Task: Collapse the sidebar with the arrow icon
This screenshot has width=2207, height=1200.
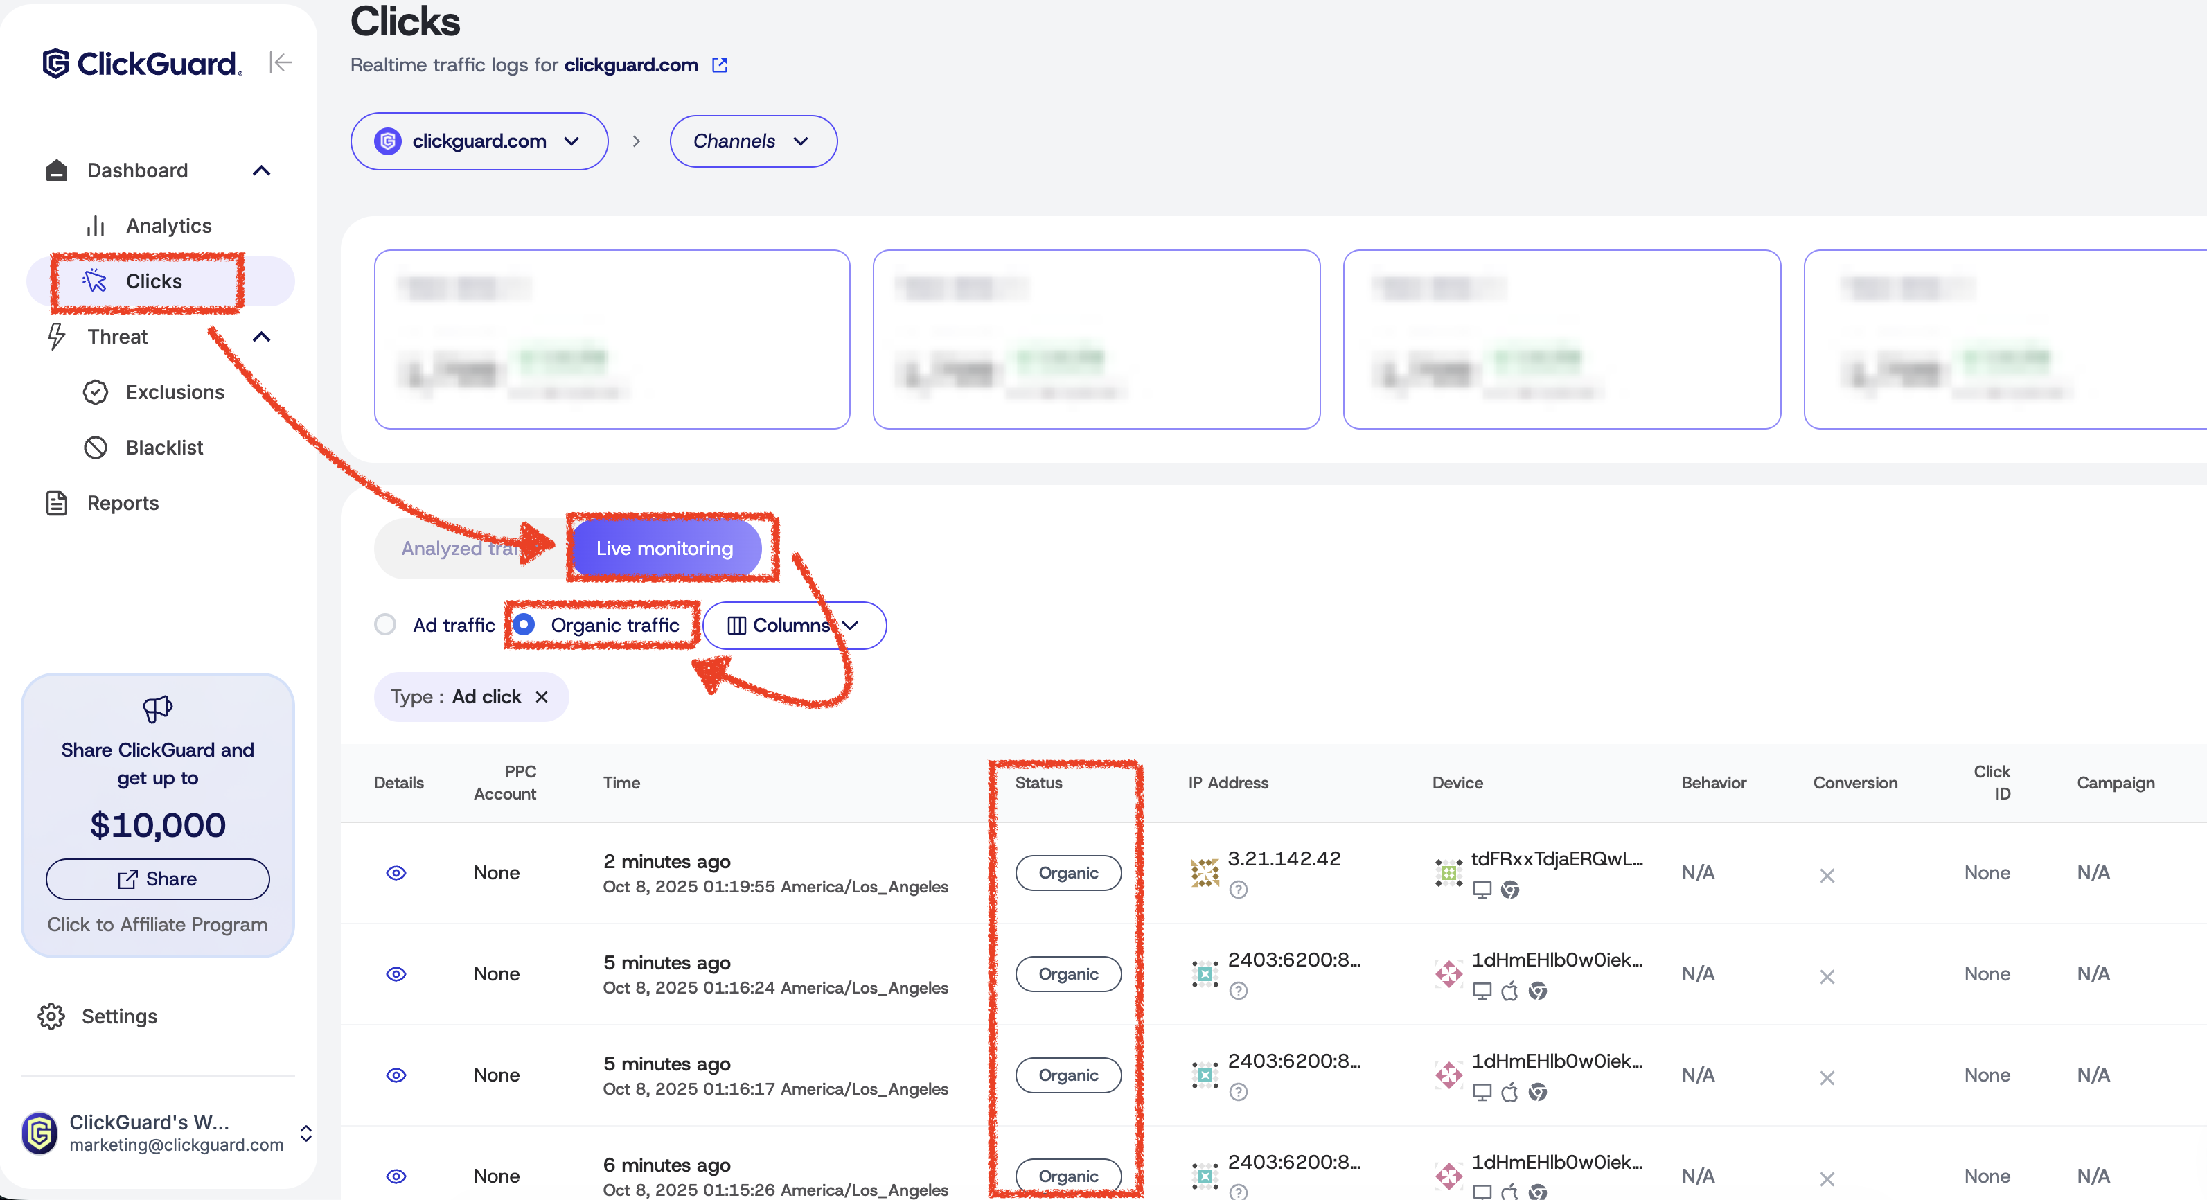Action: pos(280,62)
